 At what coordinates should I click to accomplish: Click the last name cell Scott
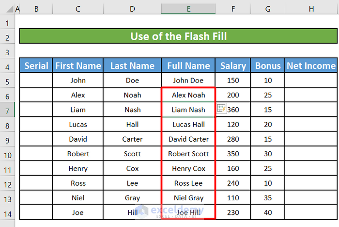click(132, 154)
